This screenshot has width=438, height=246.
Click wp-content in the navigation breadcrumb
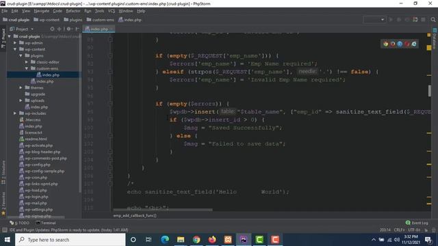coord(47,20)
